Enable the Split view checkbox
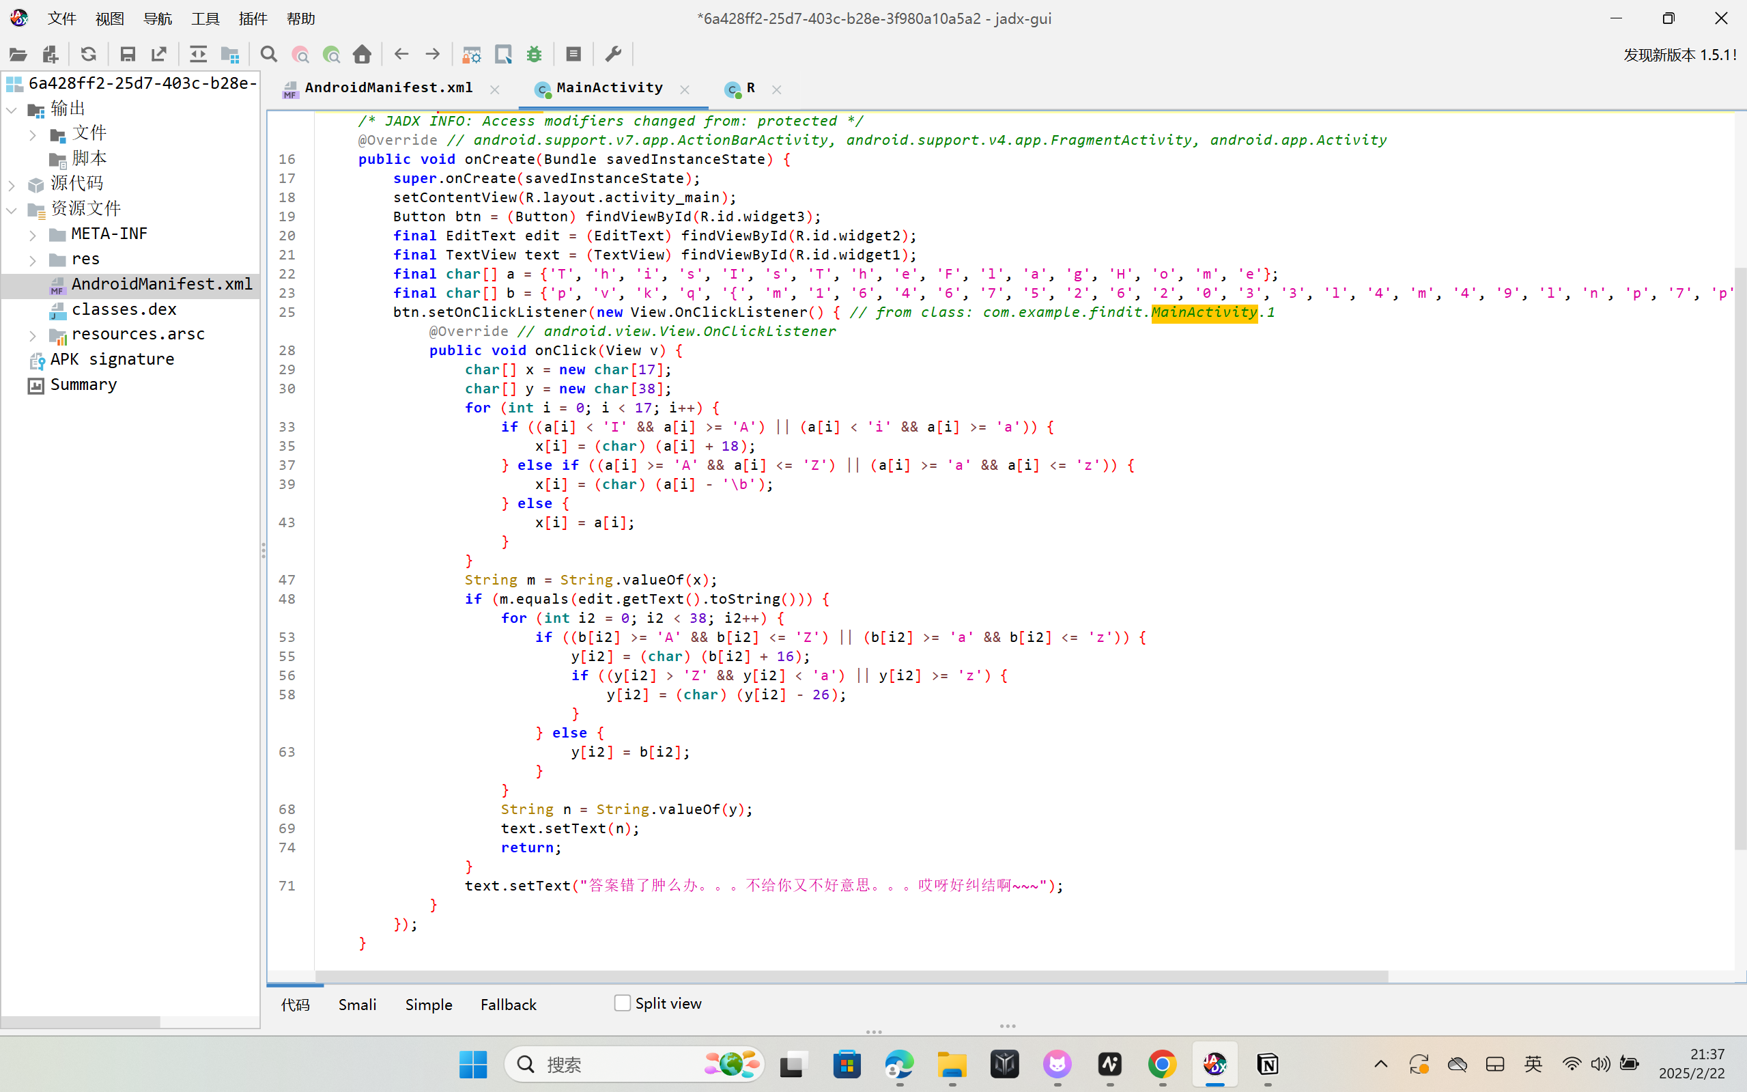Image resolution: width=1747 pixels, height=1092 pixels. [x=623, y=1003]
